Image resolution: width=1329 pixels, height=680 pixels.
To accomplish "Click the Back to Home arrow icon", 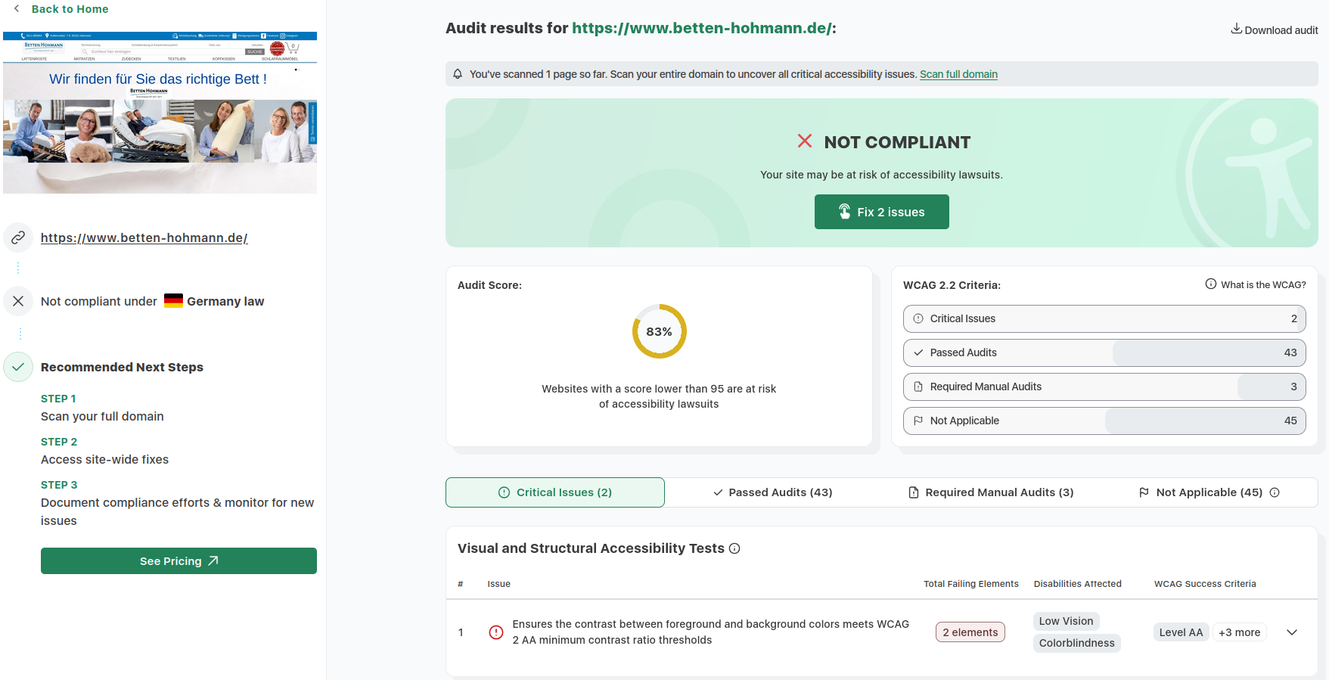I will pos(17,9).
